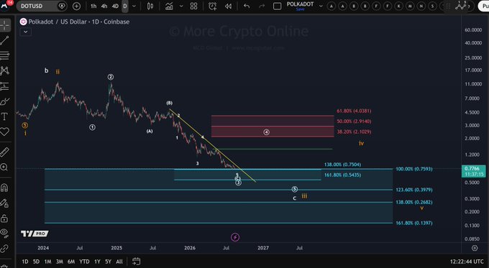489x268 pixels.
Task: Open the heart icons tool
Action: click(x=5, y=131)
